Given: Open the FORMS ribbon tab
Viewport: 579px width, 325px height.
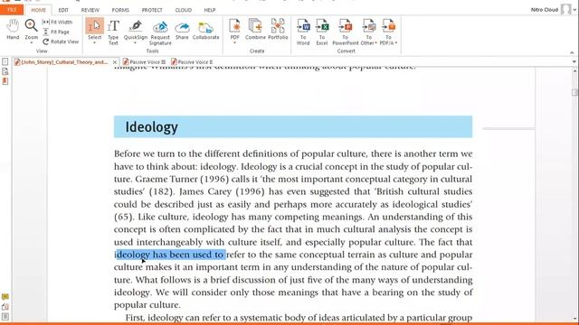Looking at the screenshot, I should (120, 10).
